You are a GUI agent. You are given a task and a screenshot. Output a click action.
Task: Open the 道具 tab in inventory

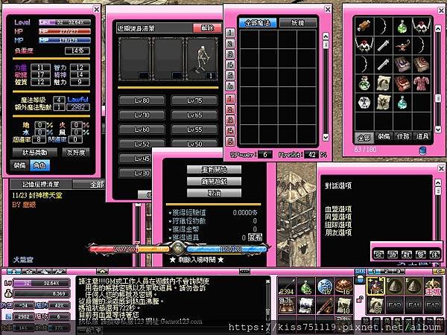422,137
